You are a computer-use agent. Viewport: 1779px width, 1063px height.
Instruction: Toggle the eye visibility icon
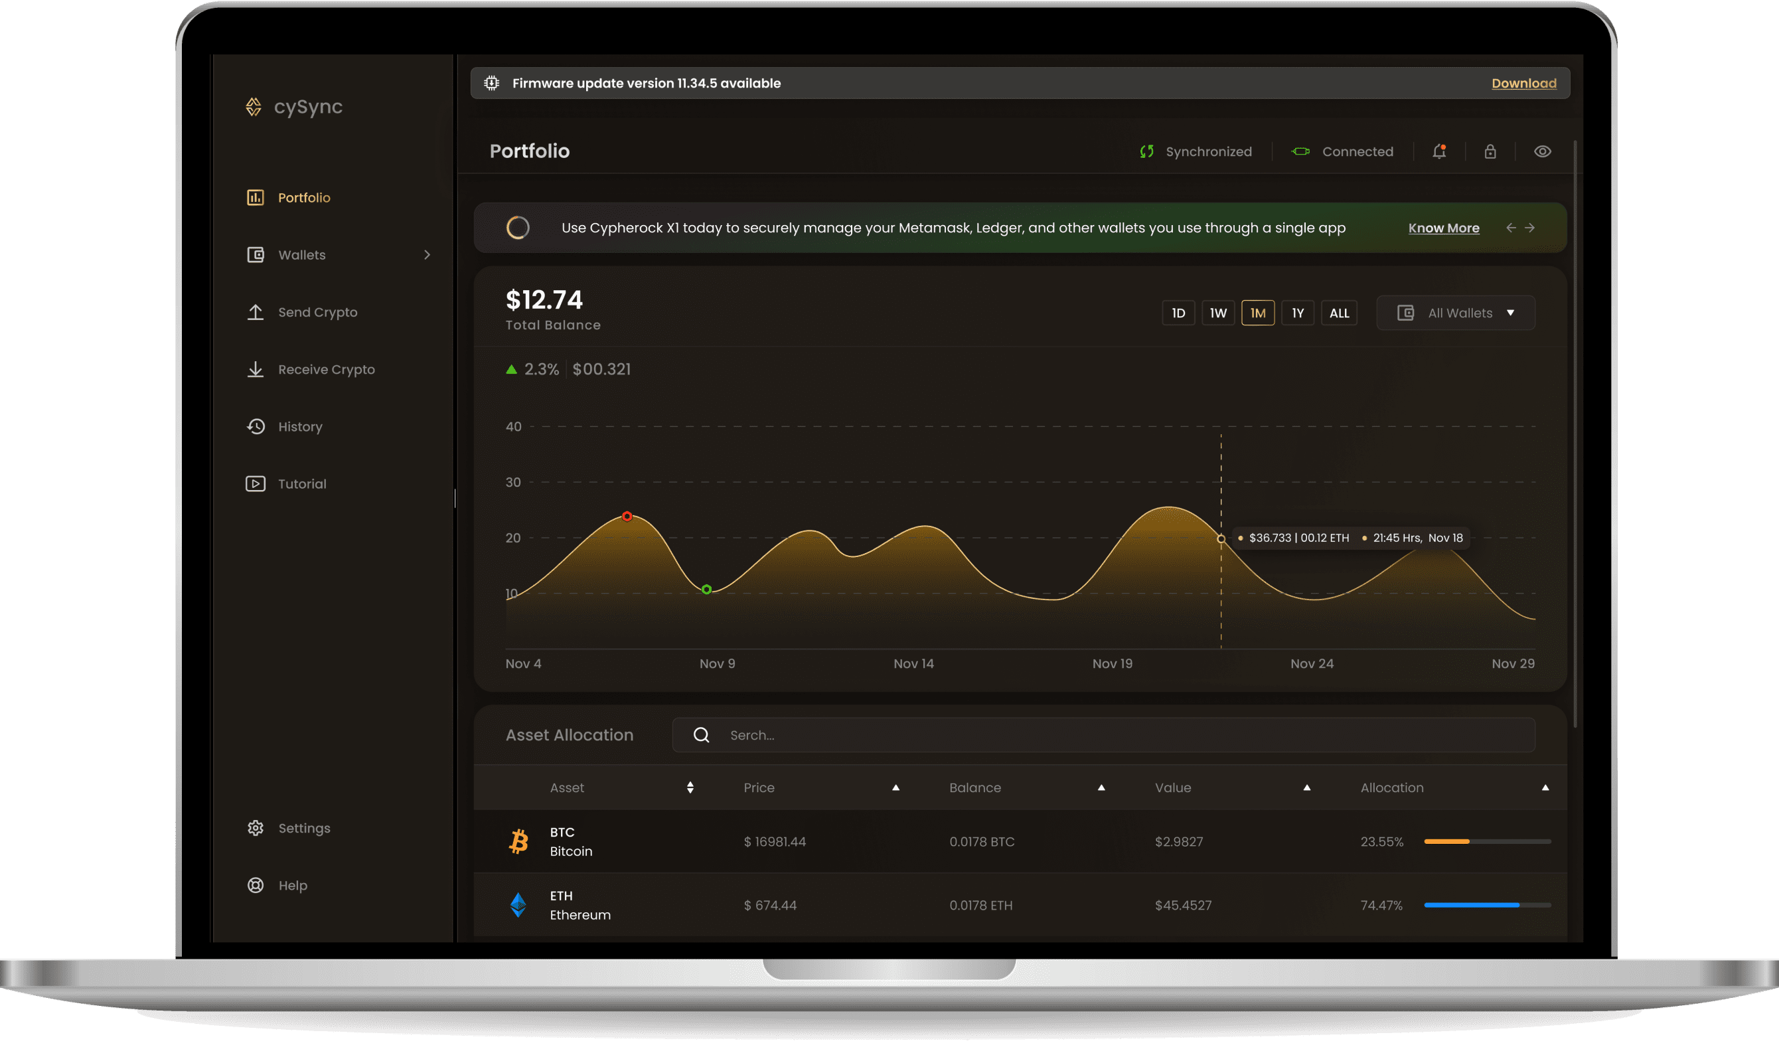tap(1543, 151)
